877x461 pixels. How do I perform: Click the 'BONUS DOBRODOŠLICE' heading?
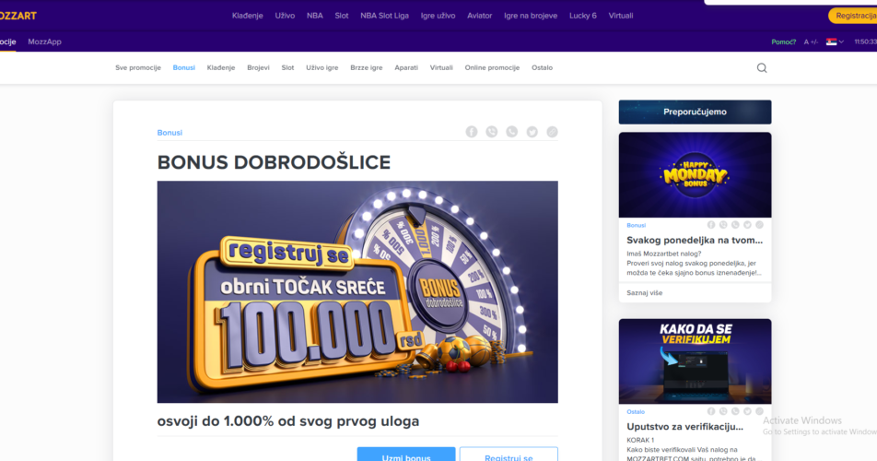click(275, 162)
